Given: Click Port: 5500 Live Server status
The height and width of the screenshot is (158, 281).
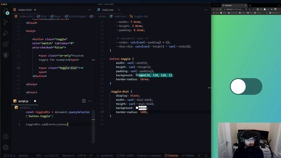Looking at the screenshot, I should tap(125, 155).
